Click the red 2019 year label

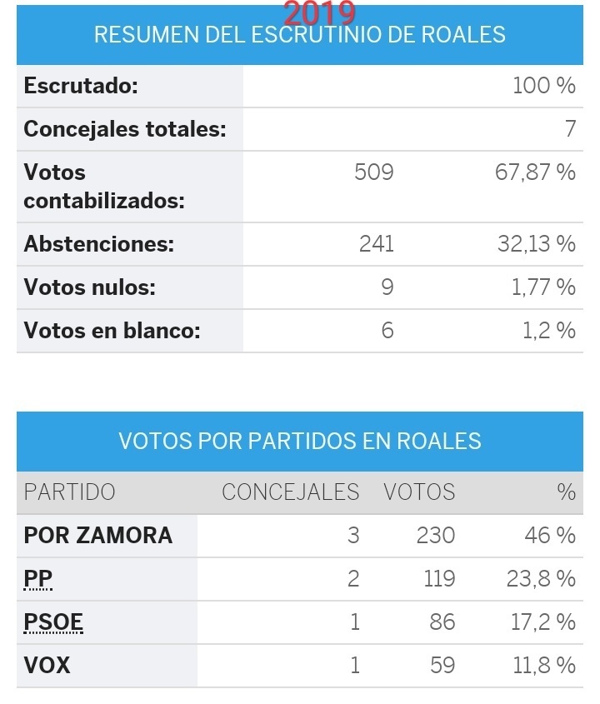coord(320,12)
